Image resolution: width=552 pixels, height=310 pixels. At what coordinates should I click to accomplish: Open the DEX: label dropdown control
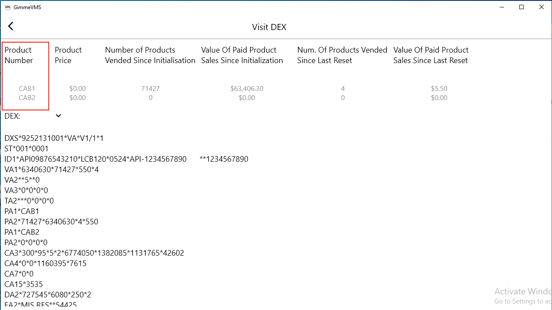tap(58, 115)
